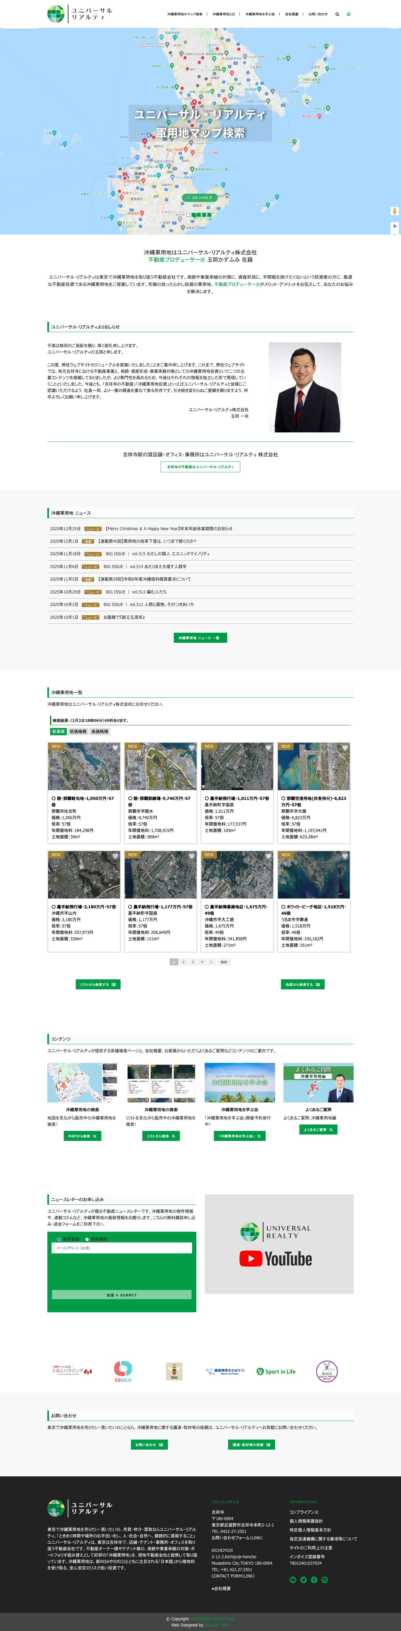The image size is (401, 1631).
Task: Open 那覇空港用地 property aerial thumbnail
Action: click(314, 766)
